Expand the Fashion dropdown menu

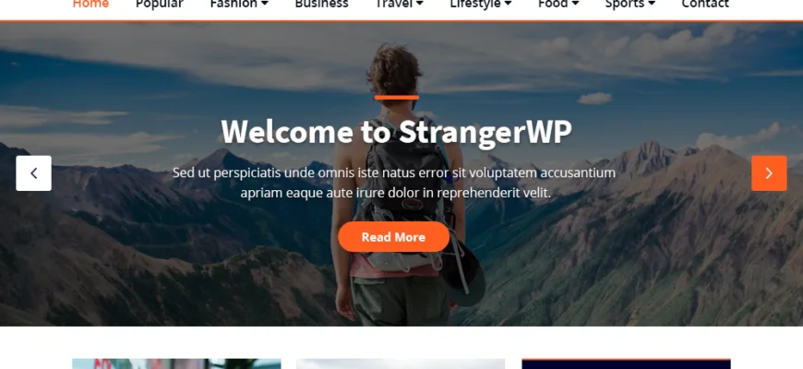pos(239,4)
